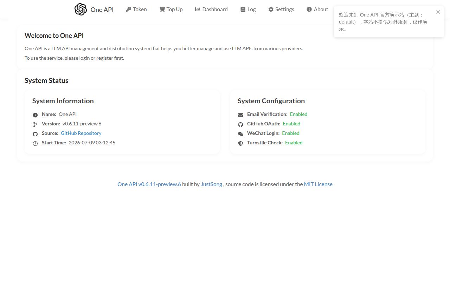Click the System Configuration heading

point(271,101)
